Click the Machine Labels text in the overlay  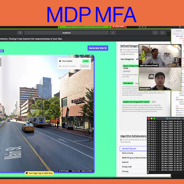(69, 66)
